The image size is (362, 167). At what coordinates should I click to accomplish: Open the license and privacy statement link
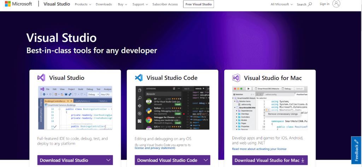tap(154, 148)
